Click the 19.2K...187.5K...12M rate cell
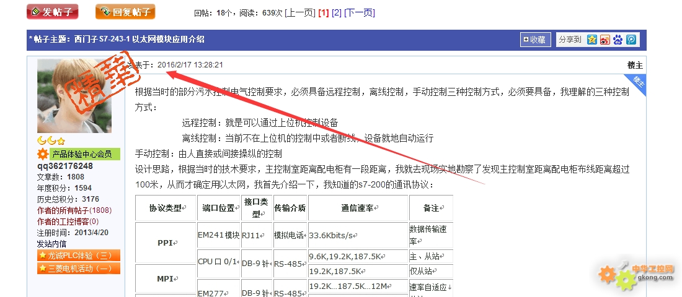This screenshot has height=297, width=682. (x=358, y=286)
